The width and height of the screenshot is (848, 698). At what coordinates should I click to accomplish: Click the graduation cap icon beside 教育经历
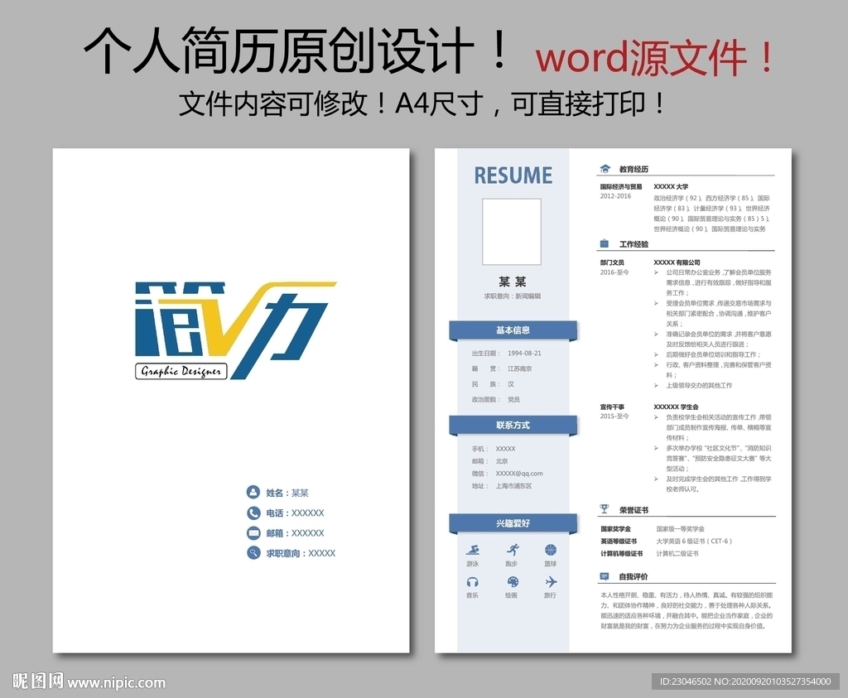[605, 169]
